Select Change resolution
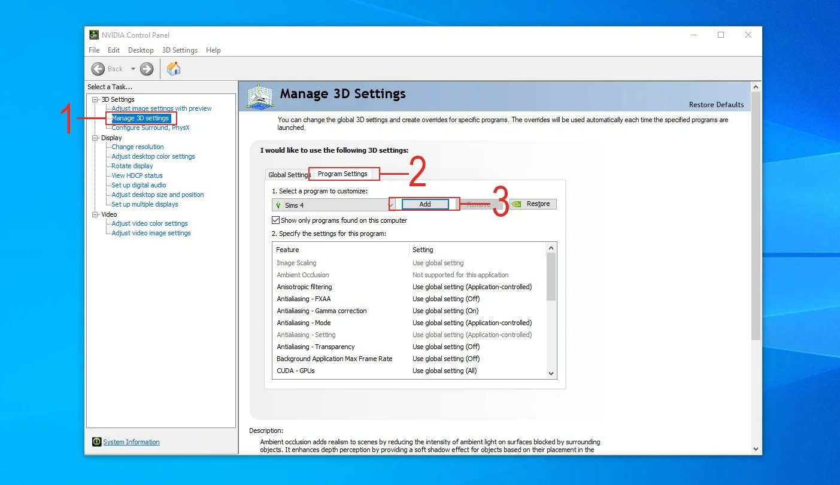The height and width of the screenshot is (485, 840). click(138, 147)
